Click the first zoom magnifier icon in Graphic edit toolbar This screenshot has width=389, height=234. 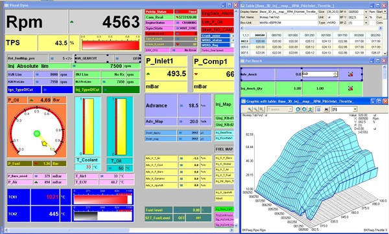click(x=250, y=109)
